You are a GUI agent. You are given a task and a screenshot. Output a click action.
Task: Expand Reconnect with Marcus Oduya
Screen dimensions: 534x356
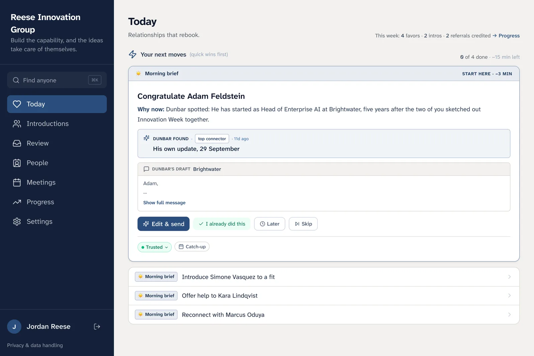coord(324,315)
